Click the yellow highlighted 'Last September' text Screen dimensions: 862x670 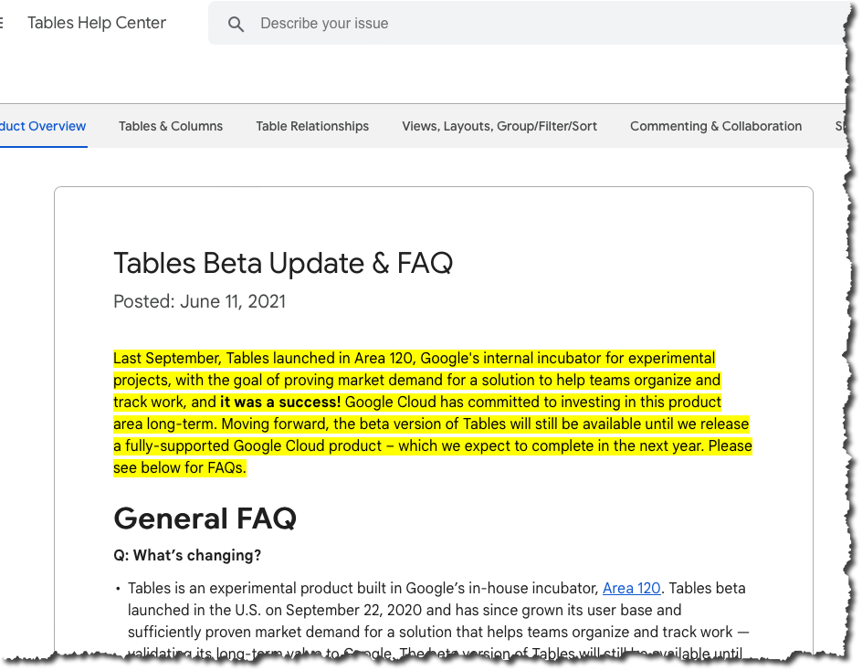pos(165,358)
